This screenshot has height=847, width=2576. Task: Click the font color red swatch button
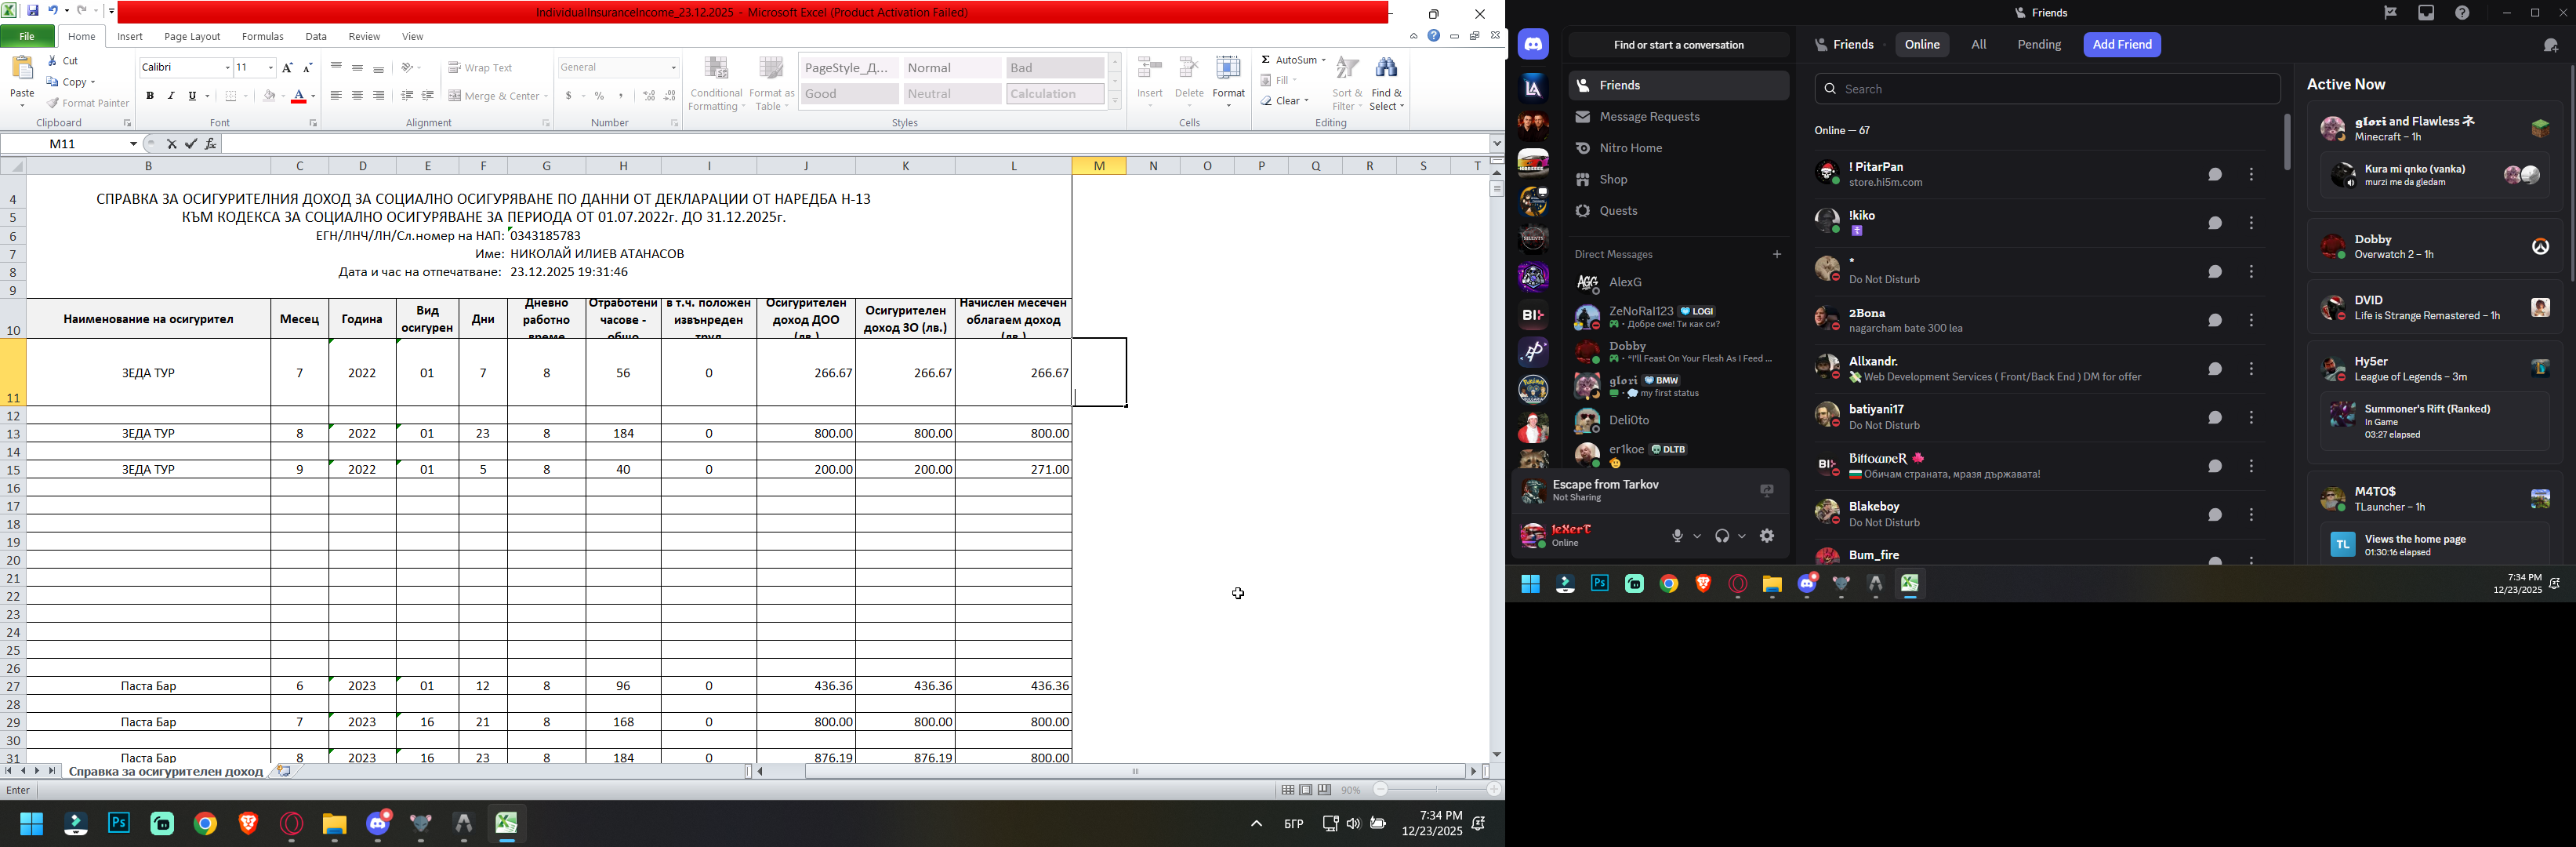pyautogui.click(x=299, y=97)
